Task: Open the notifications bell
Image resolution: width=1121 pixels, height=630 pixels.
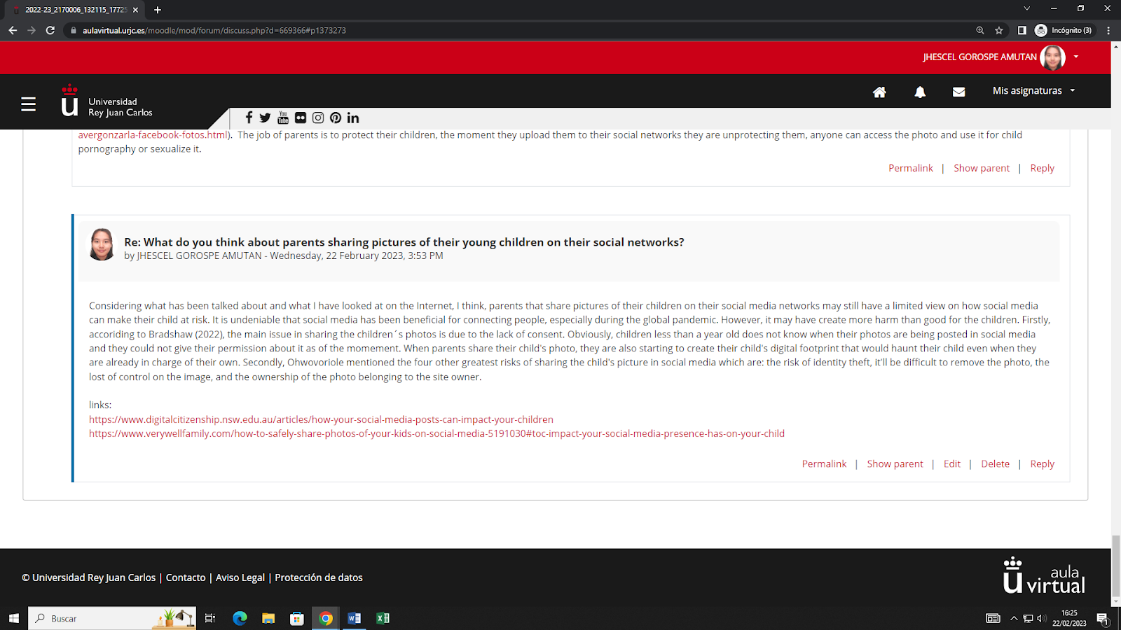Action: tap(920, 92)
